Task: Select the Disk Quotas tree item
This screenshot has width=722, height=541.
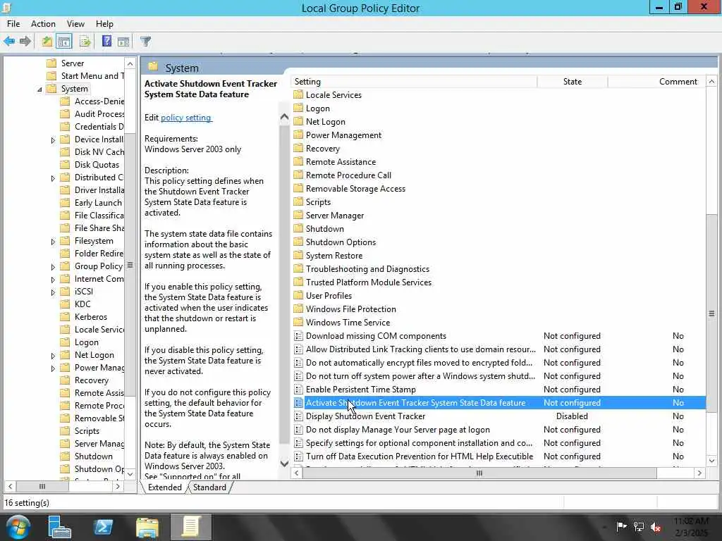Action: tap(97, 165)
